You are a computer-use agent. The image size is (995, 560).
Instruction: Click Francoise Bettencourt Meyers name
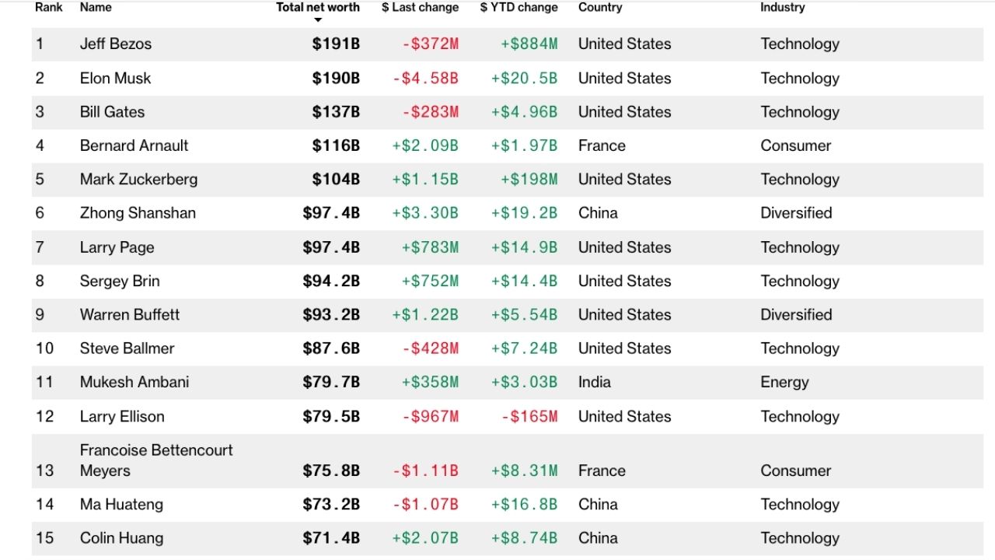156,460
